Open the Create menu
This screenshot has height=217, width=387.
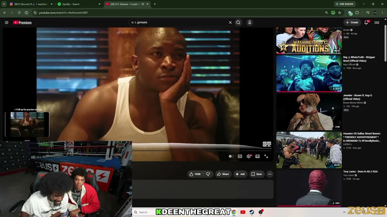(352, 22)
